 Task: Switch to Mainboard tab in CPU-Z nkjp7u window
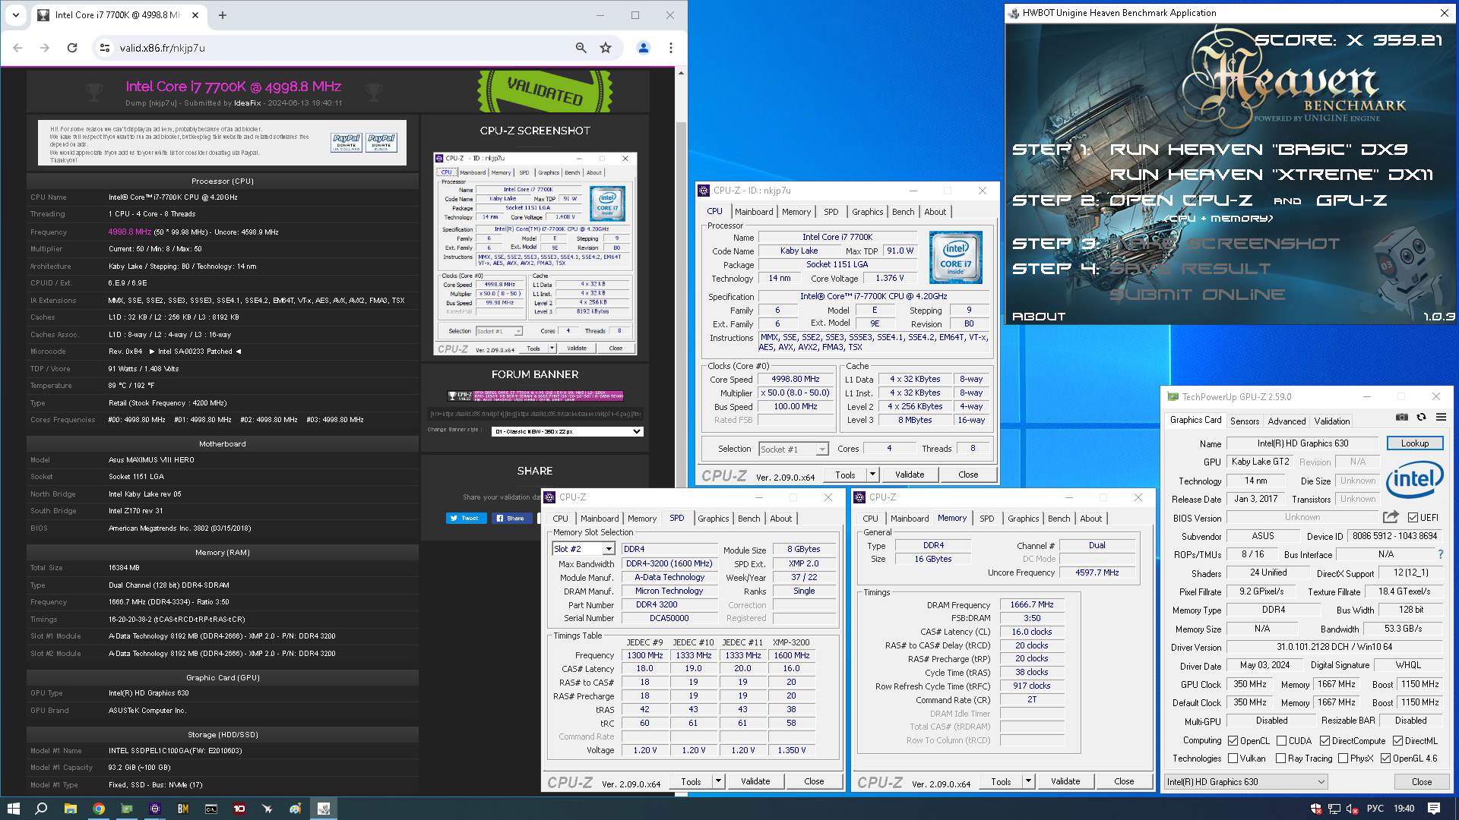pos(754,212)
